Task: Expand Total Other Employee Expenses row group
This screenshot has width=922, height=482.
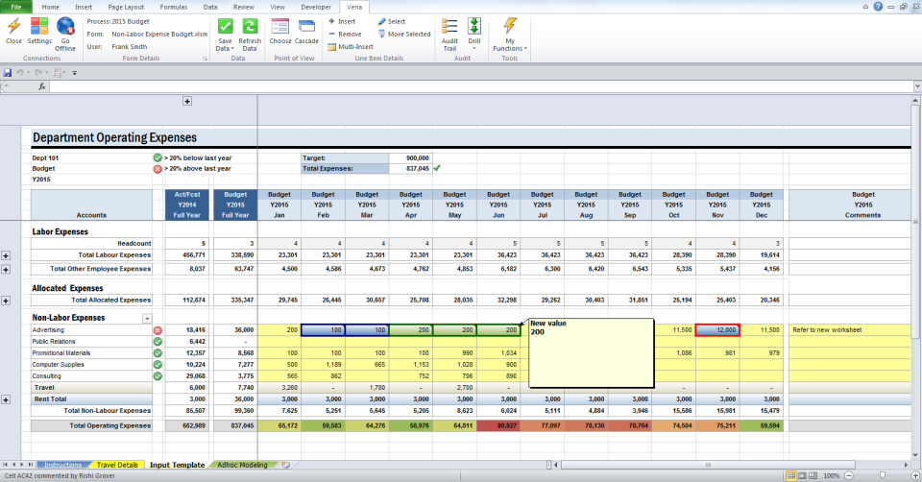Action: [x=6, y=269]
